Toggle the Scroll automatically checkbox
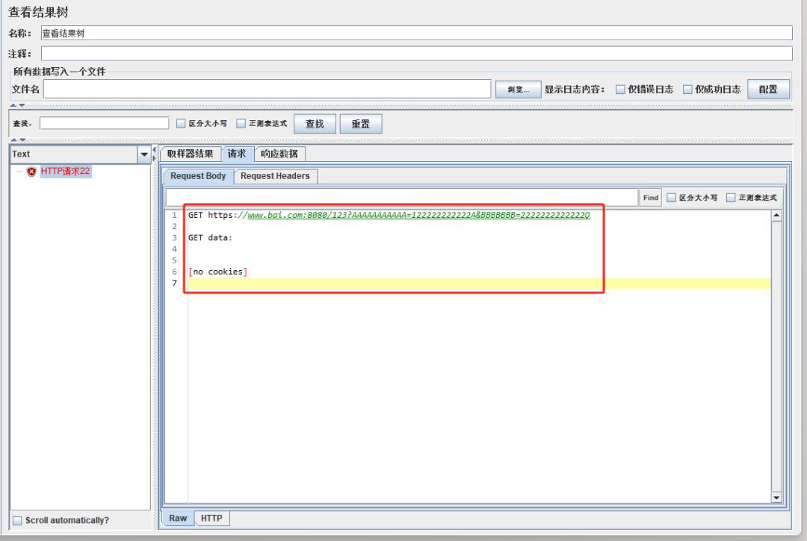This screenshot has width=807, height=541. coord(17,520)
